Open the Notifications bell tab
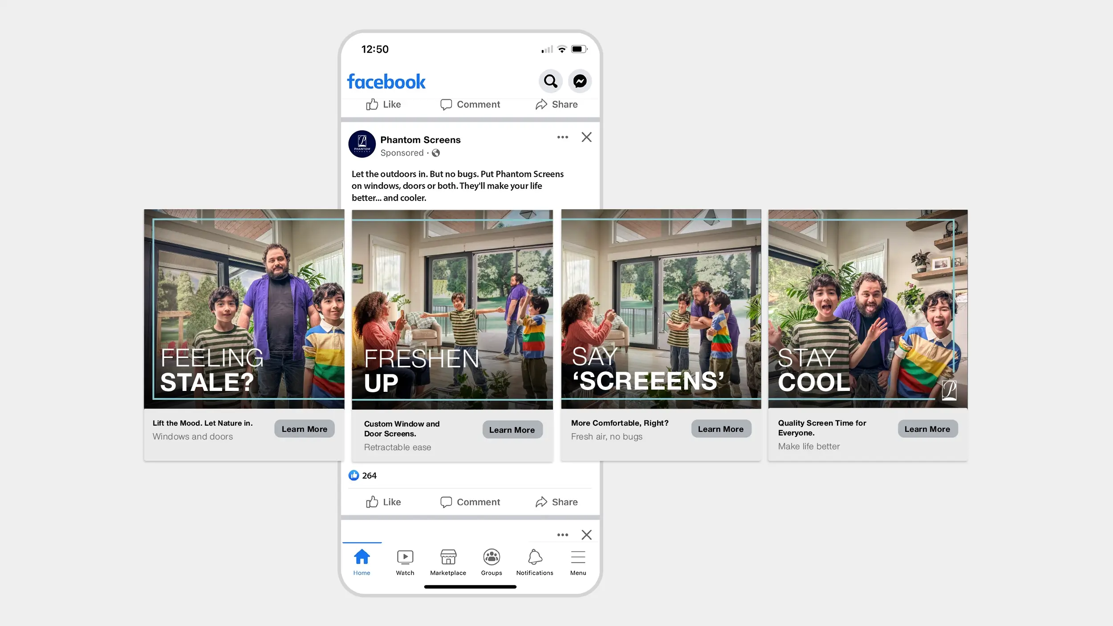Screen dimensions: 1113x626 click(x=535, y=562)
